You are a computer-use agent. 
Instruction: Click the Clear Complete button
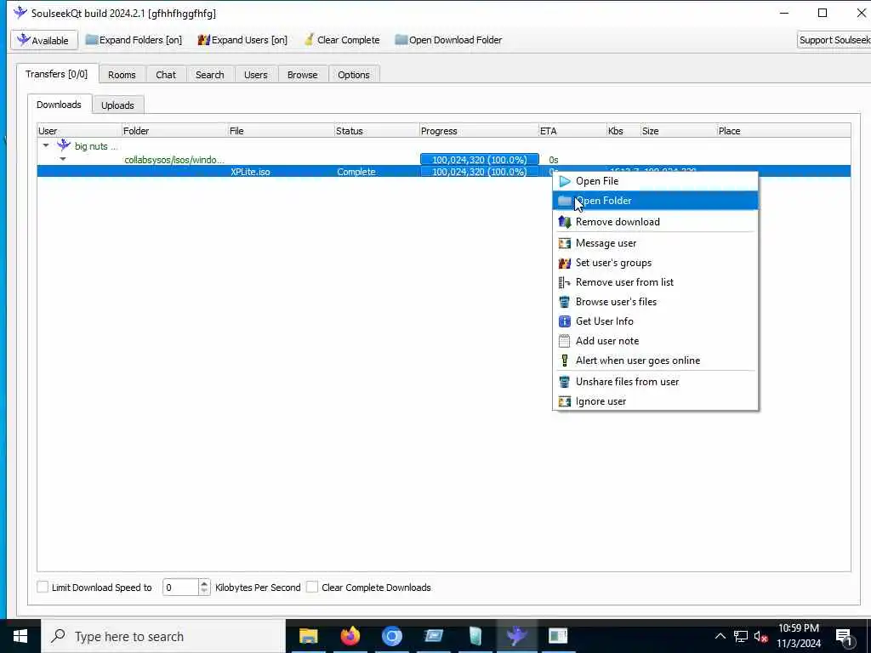(342, 40)
